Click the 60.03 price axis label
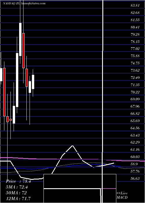Image resolution: width=145 pixels, height=203 pixels. coord(135,157)
